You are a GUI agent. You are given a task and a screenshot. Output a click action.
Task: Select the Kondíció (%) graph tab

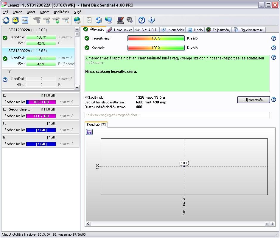pos(96,124)
